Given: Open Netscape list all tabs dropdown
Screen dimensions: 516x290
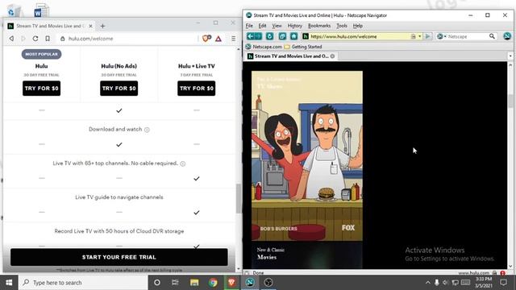Looking at the screenshot, I should 510,56.
